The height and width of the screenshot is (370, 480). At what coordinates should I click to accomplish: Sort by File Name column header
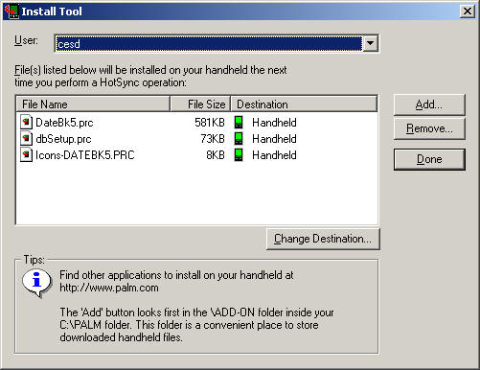pos(93,104)
